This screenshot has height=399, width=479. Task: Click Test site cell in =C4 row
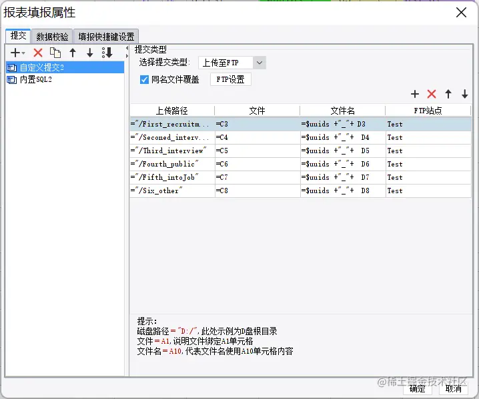tap(428, 138)
